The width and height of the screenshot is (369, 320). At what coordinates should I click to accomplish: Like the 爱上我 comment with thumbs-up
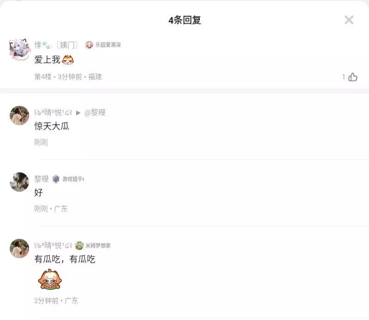tap(353, 77)
